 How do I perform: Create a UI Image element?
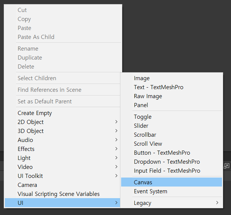[171, 78]
